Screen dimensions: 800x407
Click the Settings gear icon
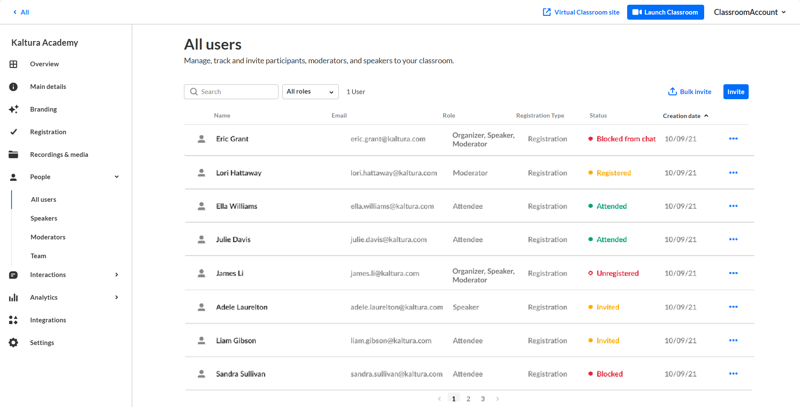pos(14,342)
